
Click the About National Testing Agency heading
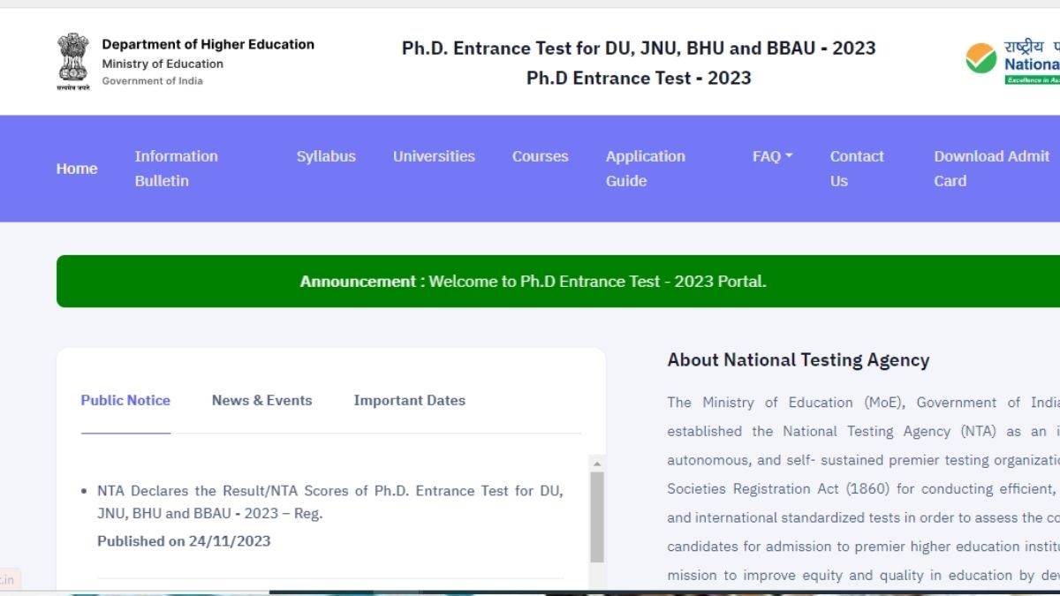click(x=798, y=359)
